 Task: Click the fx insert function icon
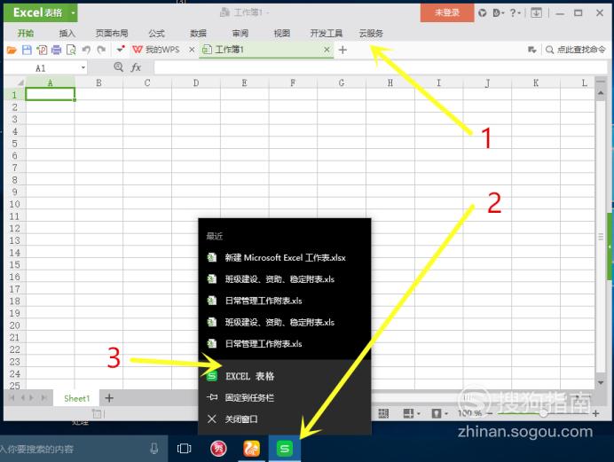tap(136, 67)
